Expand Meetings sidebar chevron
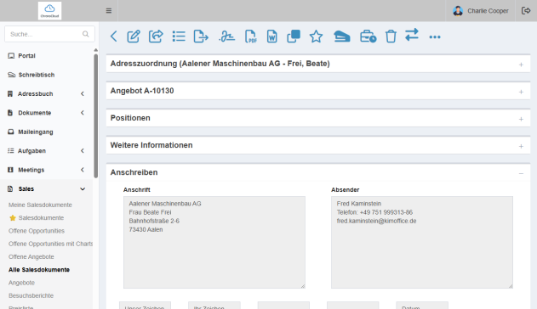Viewport: 537px width, 309px height. (x=83, y=170)
